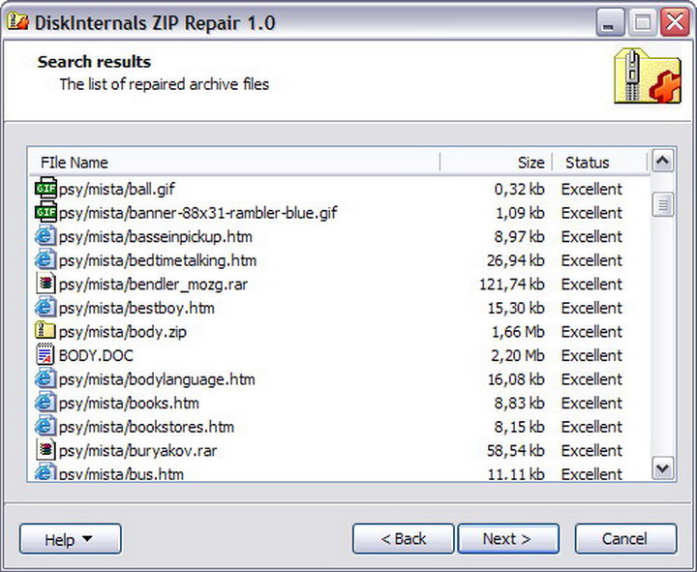Screen dimensions: 697x572
Task: Click the 26,94 kb size value
Action: click(516, 260)
